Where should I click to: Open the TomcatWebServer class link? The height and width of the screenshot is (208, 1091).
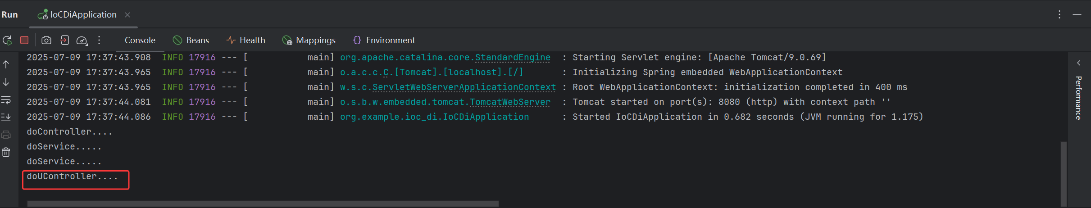click(x=510, y=102)
